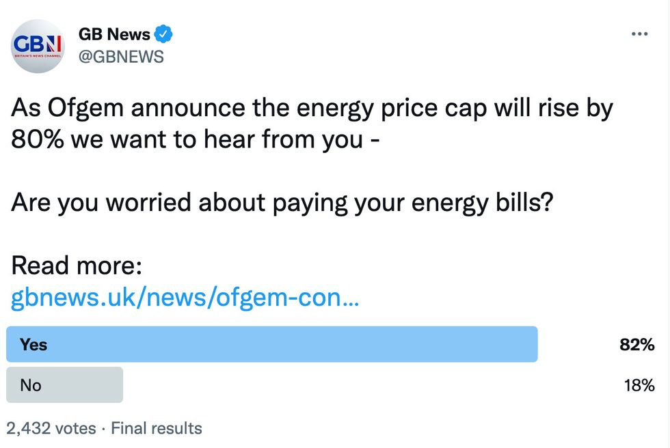
Task: Click the 18% result label
Action: [639, 385]
